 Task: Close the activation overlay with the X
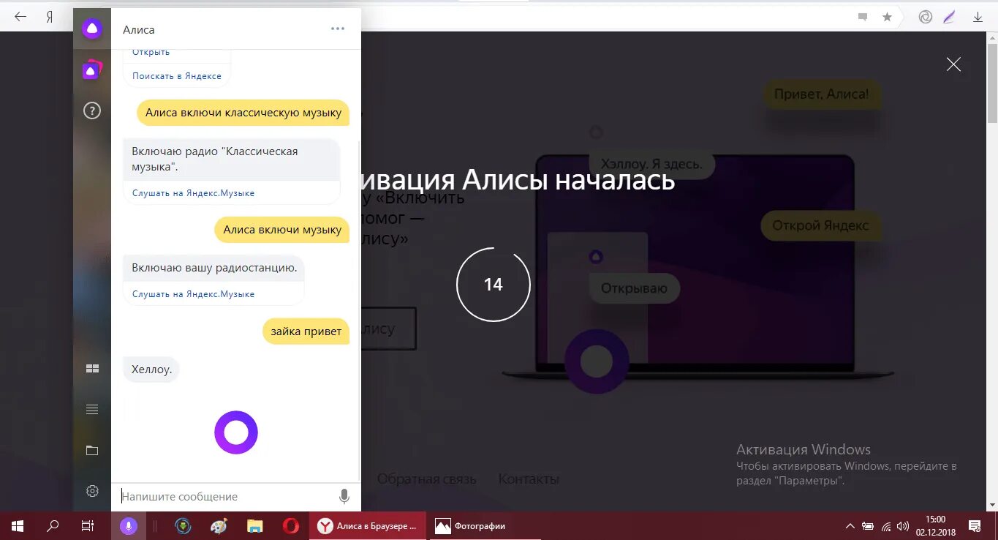[x=953, y=64]
